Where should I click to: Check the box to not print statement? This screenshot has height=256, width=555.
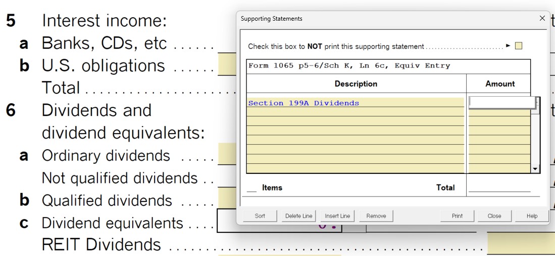click(518, 46)
